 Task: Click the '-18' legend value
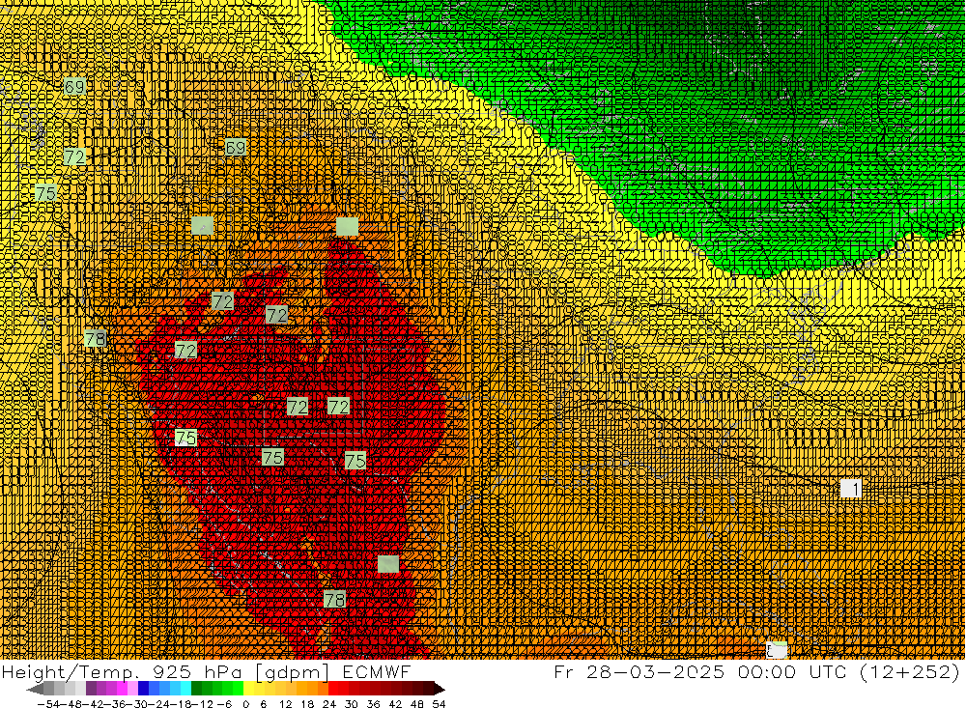tap(181, 704)
